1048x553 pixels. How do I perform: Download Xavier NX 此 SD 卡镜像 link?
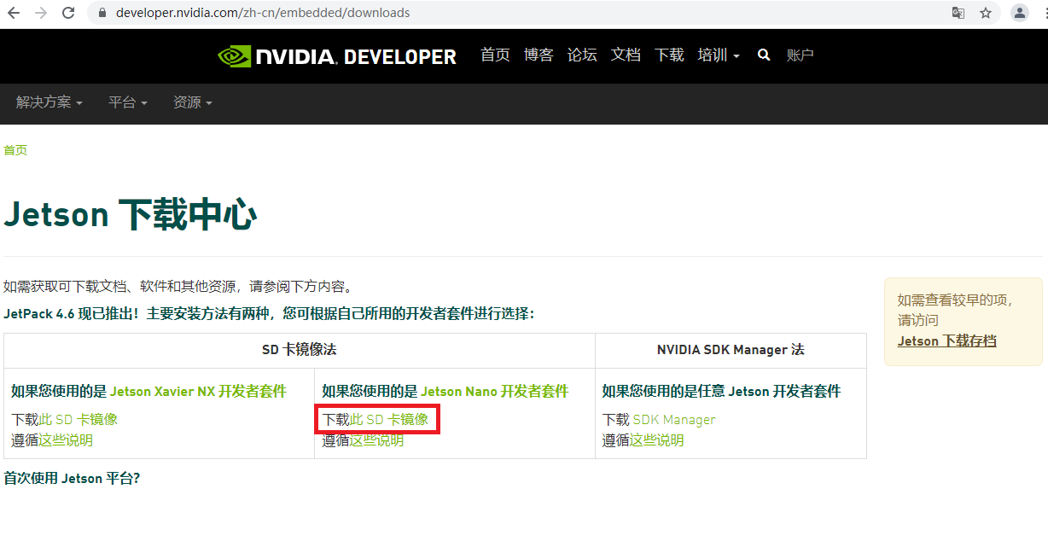click(79, 420)
